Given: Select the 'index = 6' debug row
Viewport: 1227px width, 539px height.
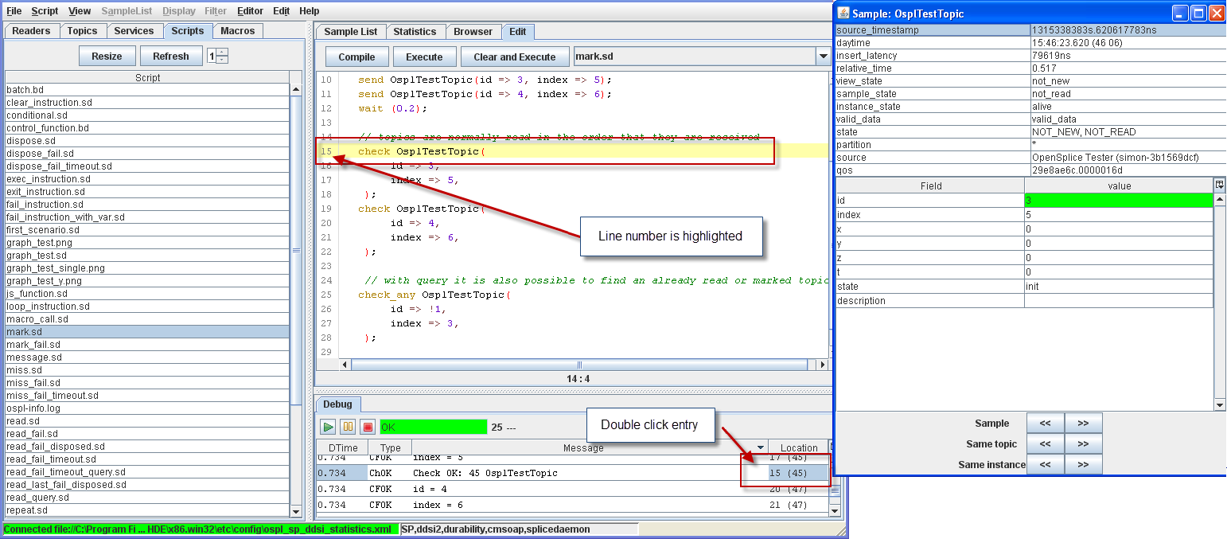Looking at the screenshot, I should pos(573,505).
